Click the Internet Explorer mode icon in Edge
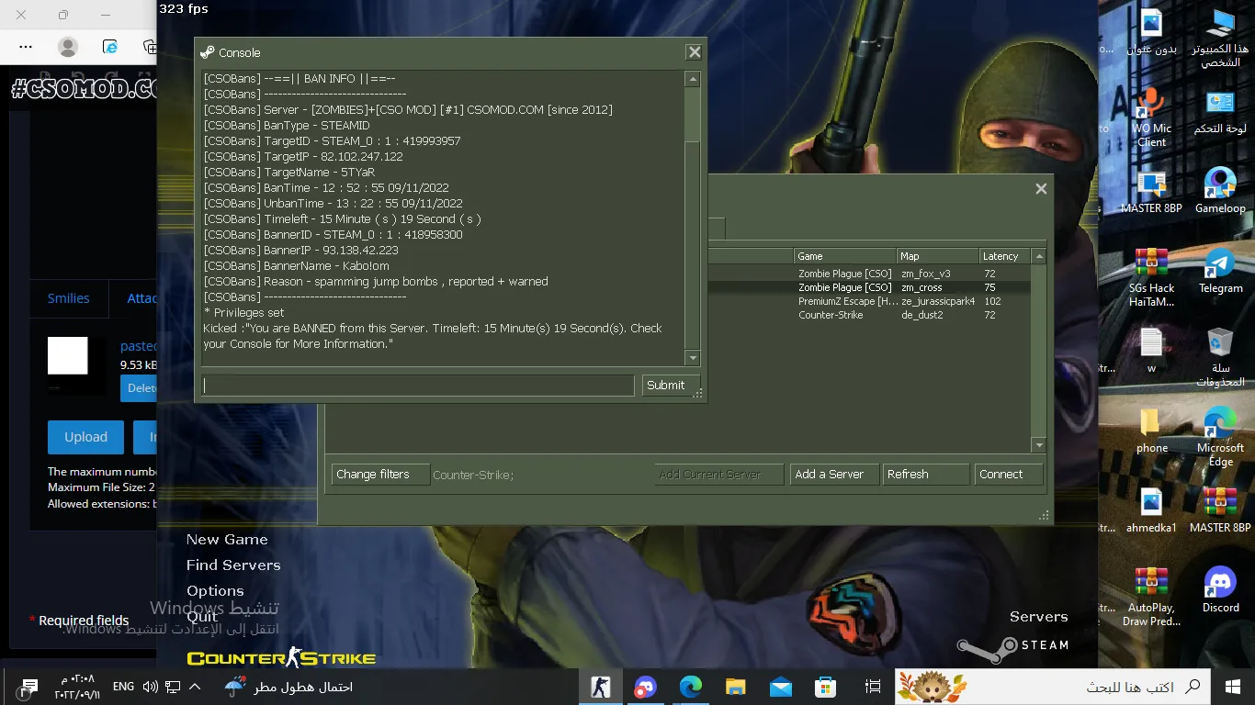Screen dimensions: 1255x705 (x=110, y=46)
